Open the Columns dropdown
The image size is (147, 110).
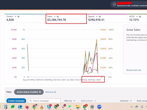click(126, 101)
